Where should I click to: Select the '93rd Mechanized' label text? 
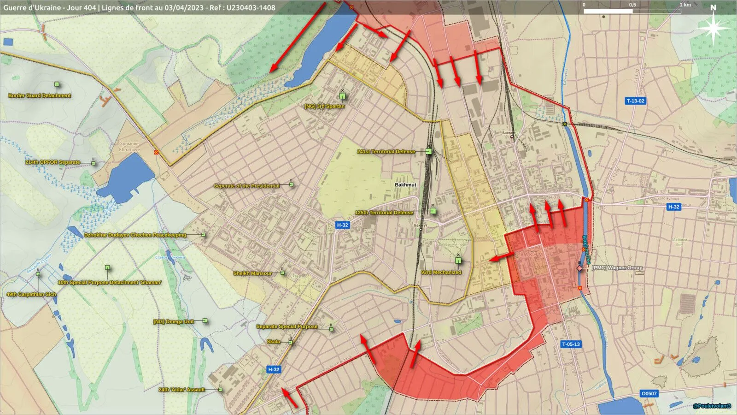click(441, 272)
